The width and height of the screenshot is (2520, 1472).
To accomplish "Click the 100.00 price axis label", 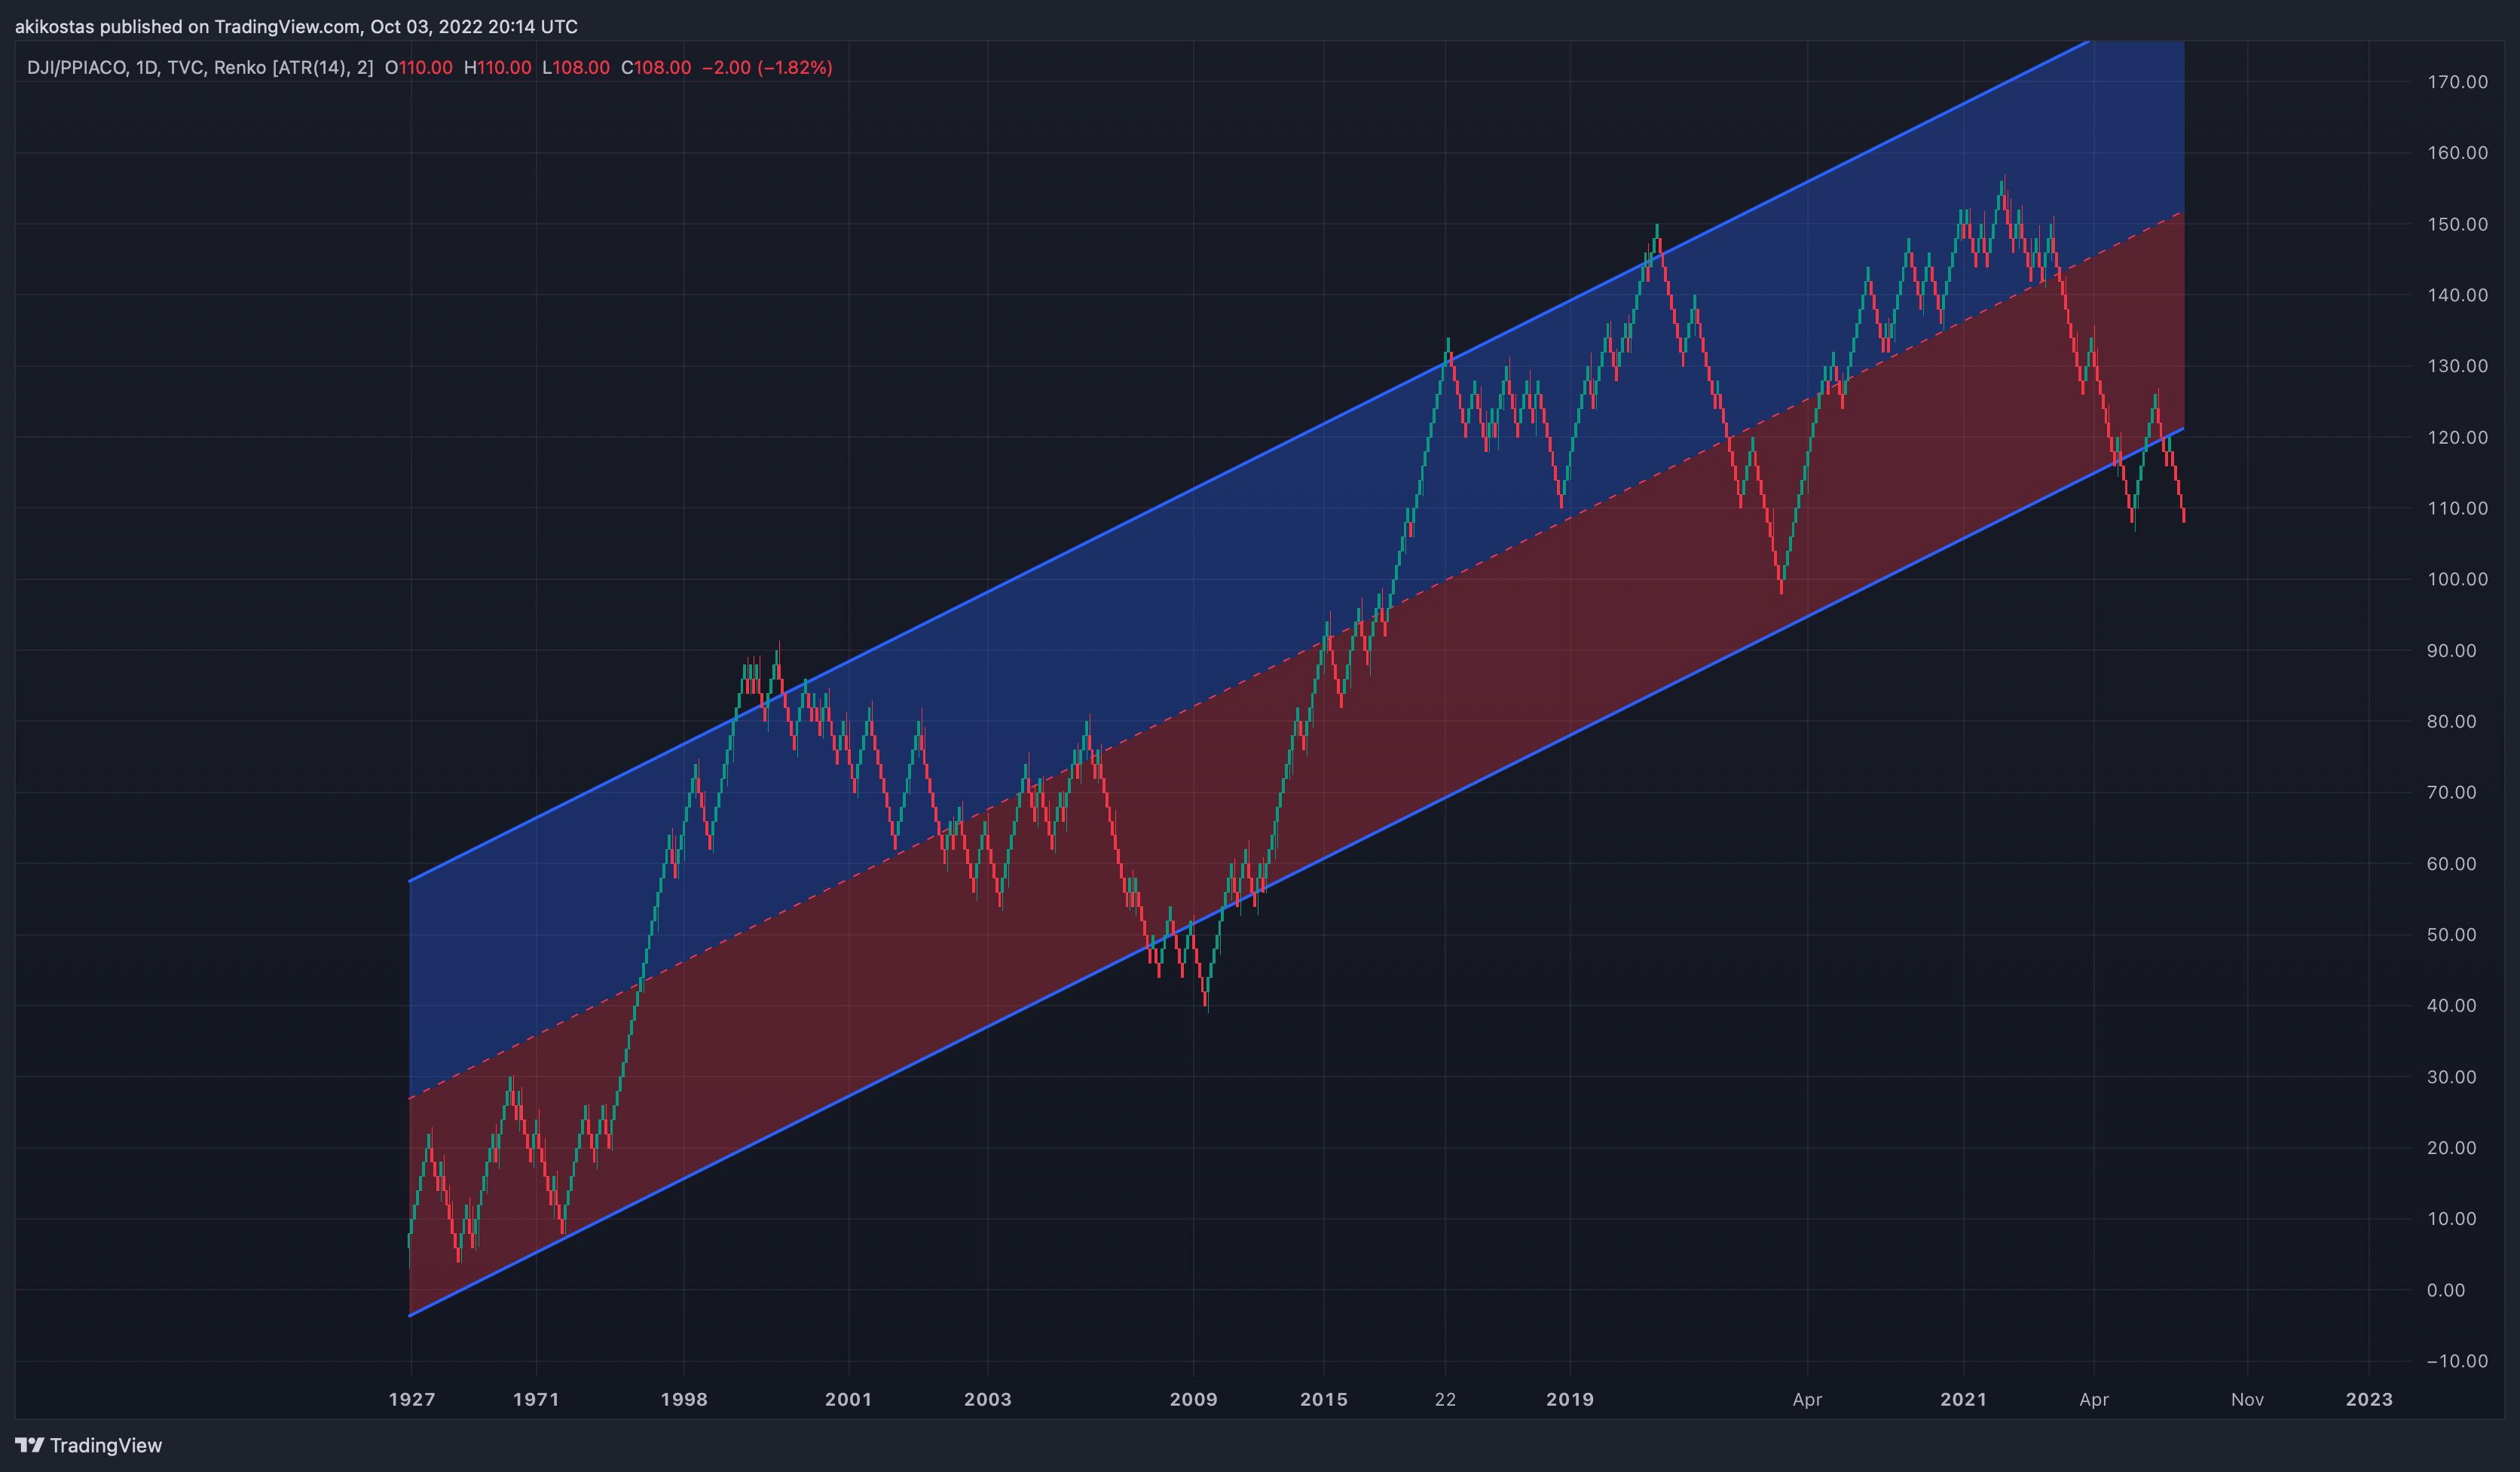I will tap(2457, 579).
